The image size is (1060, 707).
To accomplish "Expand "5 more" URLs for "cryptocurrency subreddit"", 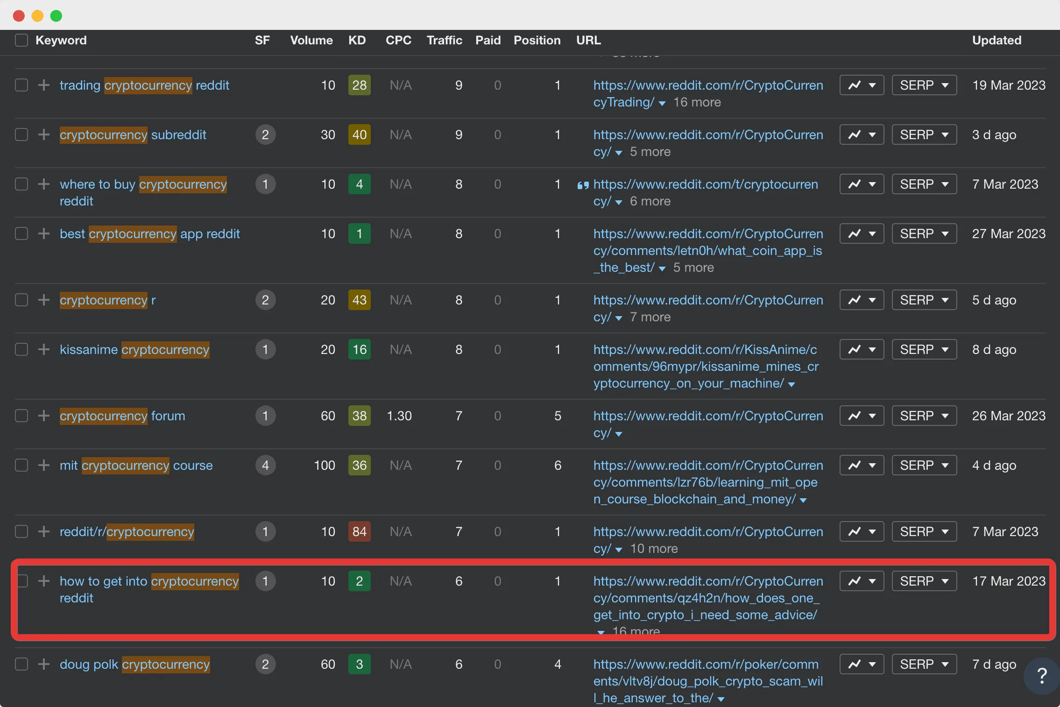I will click(650, 152).
